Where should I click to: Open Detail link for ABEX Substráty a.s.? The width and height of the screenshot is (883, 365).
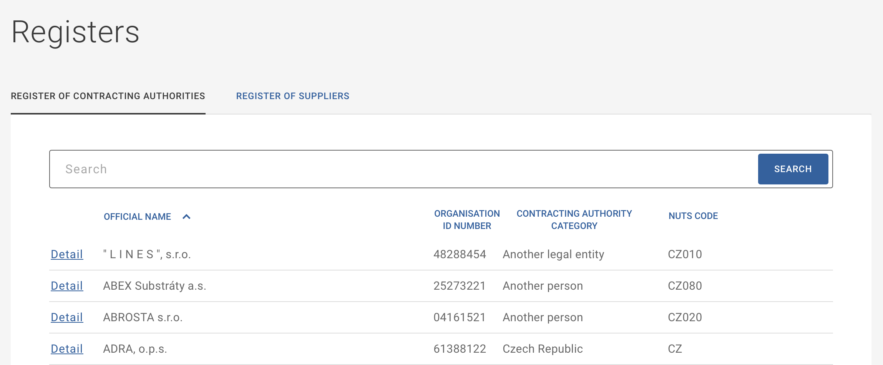coord(67,286)
